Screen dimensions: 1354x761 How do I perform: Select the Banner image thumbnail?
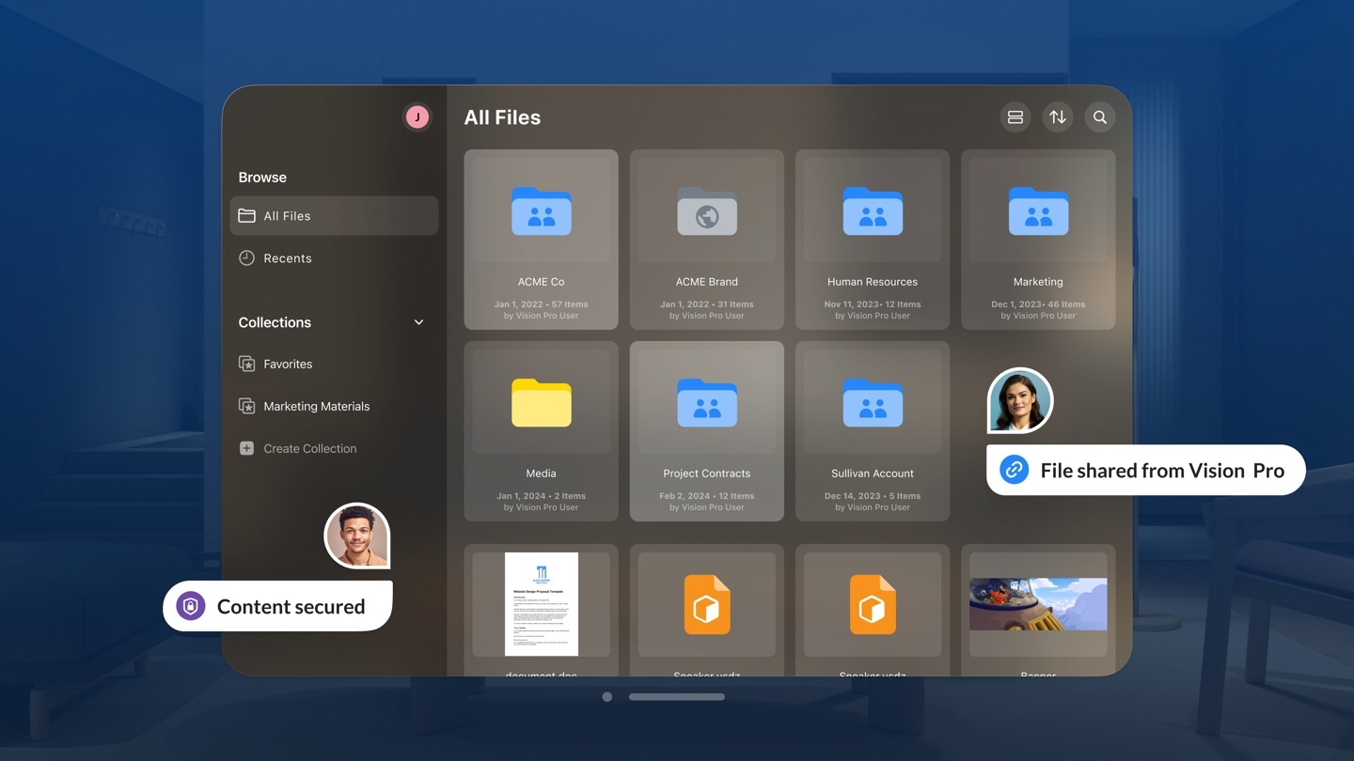(1037, 604)
